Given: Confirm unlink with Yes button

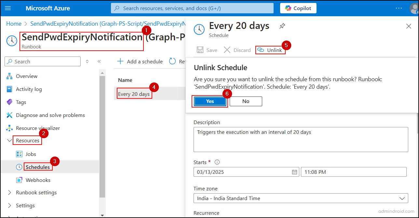Looking at the screenshot, I should click(210, 101).
